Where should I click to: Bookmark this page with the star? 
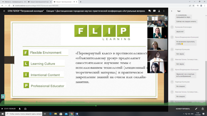[x=193, y=5]
